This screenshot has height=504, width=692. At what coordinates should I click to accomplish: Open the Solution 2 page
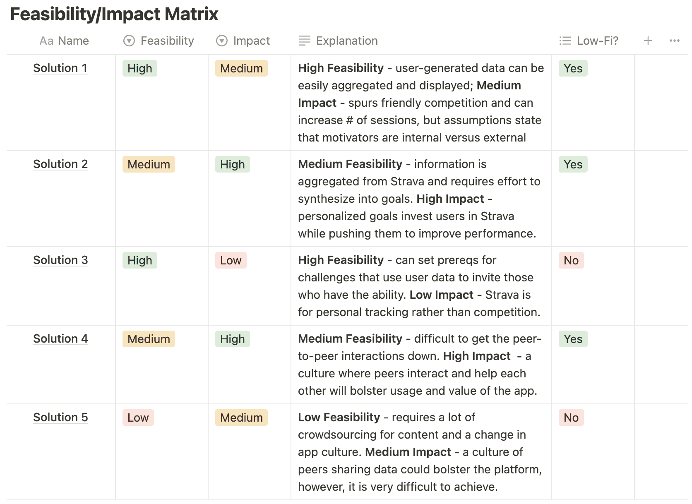60,164
